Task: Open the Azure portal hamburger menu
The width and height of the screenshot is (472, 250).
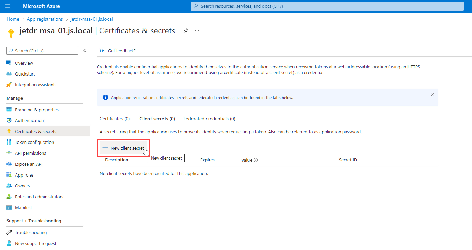Action: (x=8, y=6)
